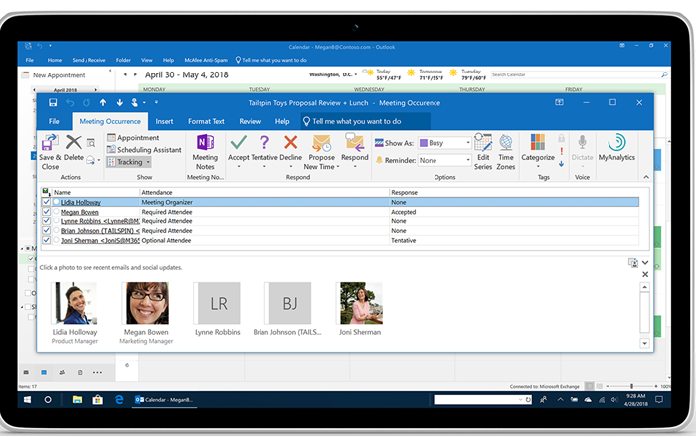This screenshot has width=696, height=437.
Task: Click Propose New Time icon
Action: click(322, 143)
